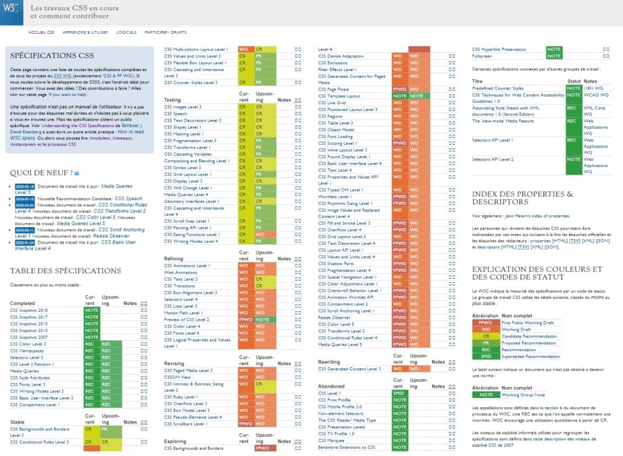Open CSS Multi-column Layout Level 1 link

point(196,49)
